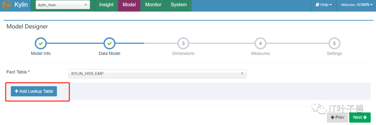
Task: Open the System tab
Action: tap(179, 5)
